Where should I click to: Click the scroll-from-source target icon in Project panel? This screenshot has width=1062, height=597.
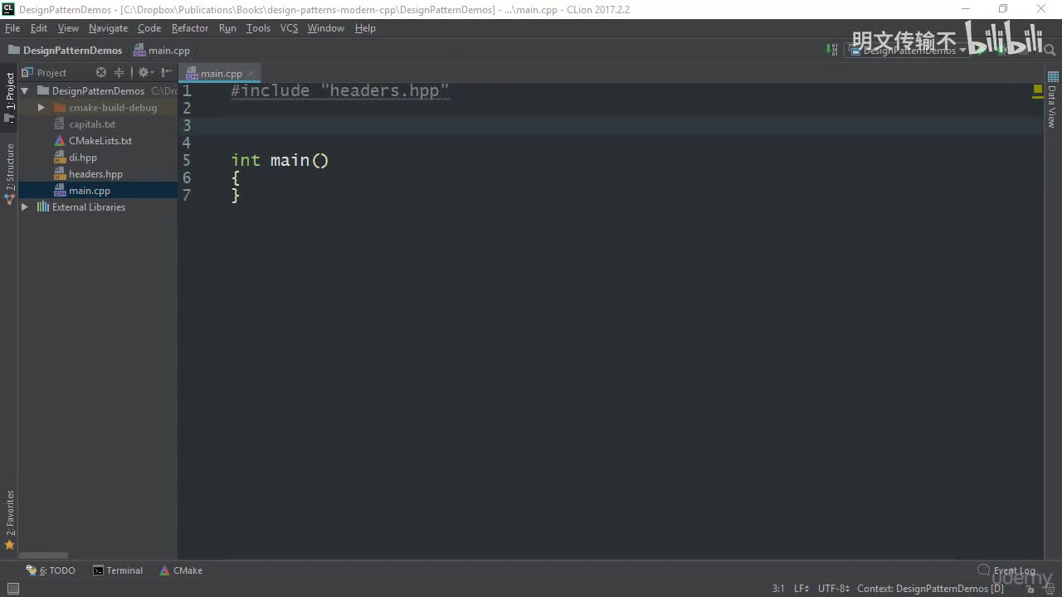point(101,73)
